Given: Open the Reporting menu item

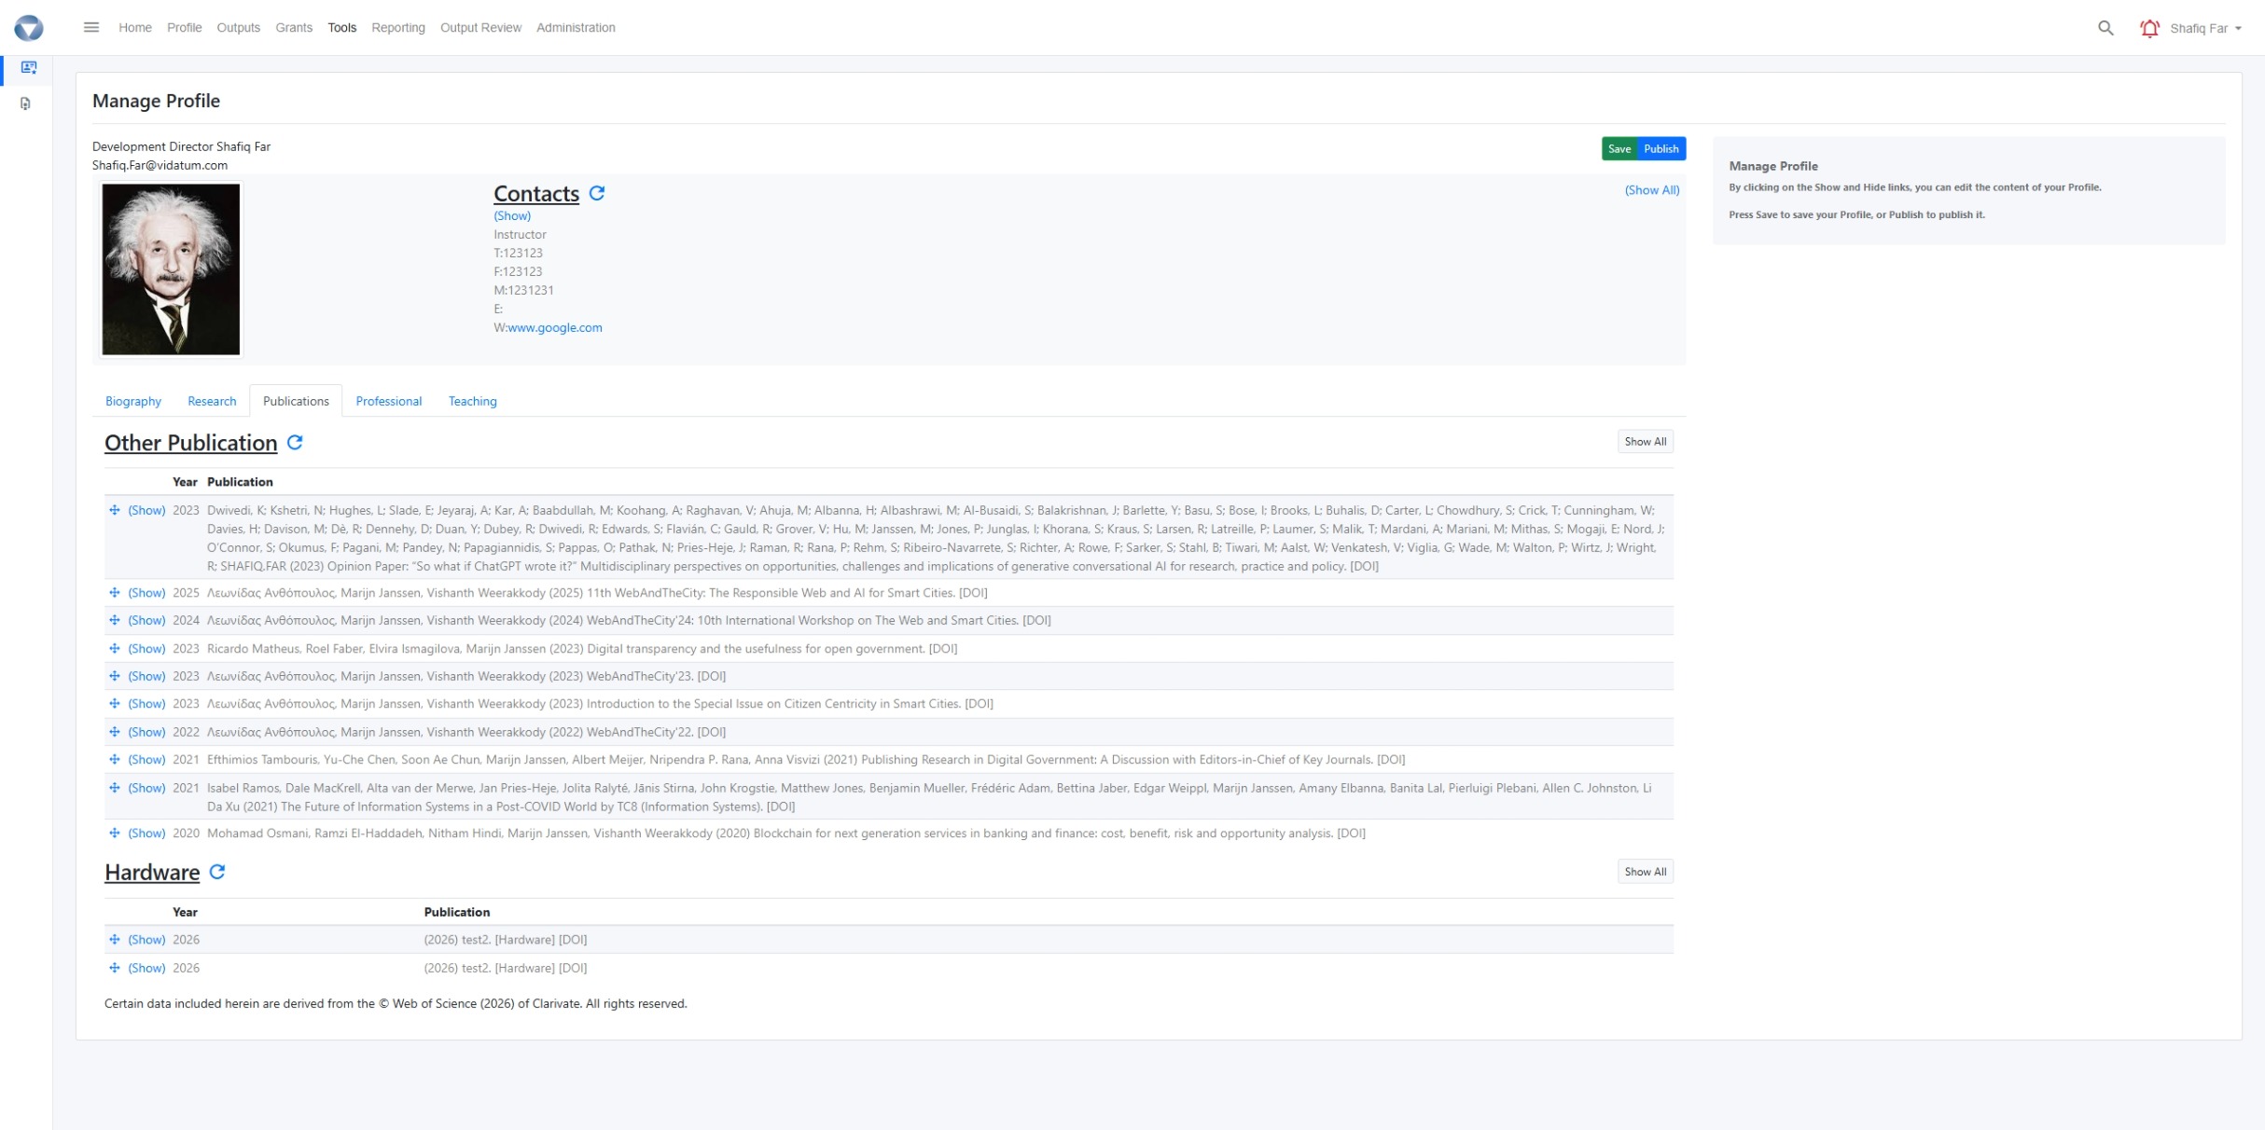Looking at the screenshot, I should point(397,28).
